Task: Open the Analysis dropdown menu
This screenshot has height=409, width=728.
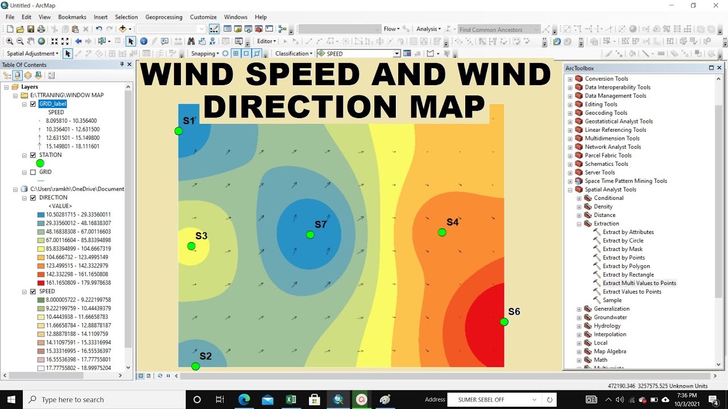Action: click(x=428, y=29)
